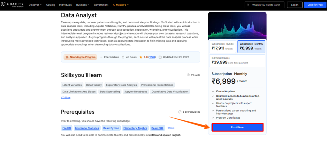Screen dimensions: 327x142
Task: Open the Government nav item
Action: (x=101, y=5)
